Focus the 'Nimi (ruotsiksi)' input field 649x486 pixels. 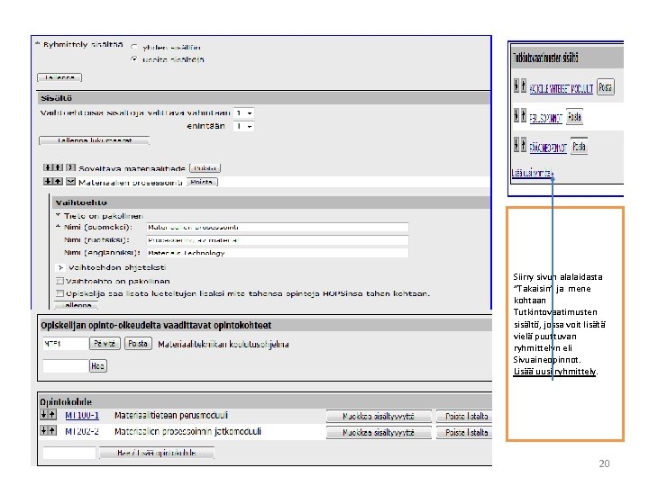278,240
